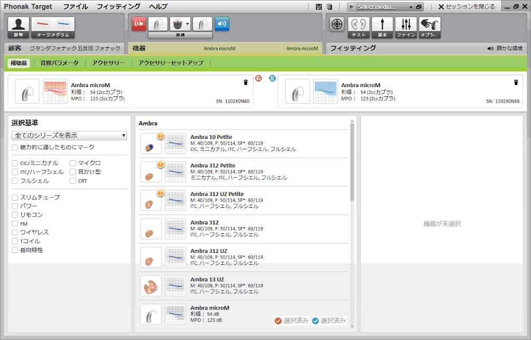Switch to the 顧客 client tab
Viewport: 531px width, 340px height.
64,48
